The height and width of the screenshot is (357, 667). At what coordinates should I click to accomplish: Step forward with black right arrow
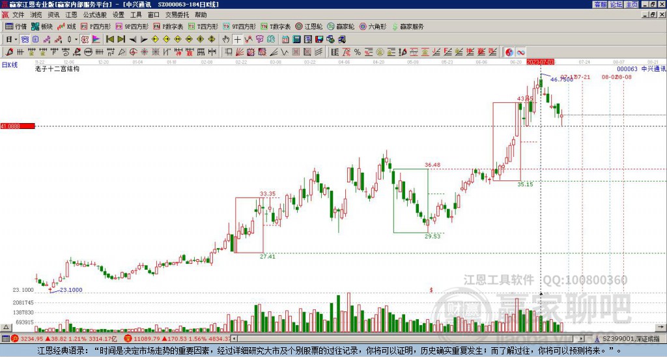[x=144, y=40]
